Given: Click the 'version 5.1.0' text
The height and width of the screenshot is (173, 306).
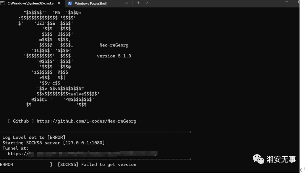Looking at the screenshot, I should pos(114,56).
